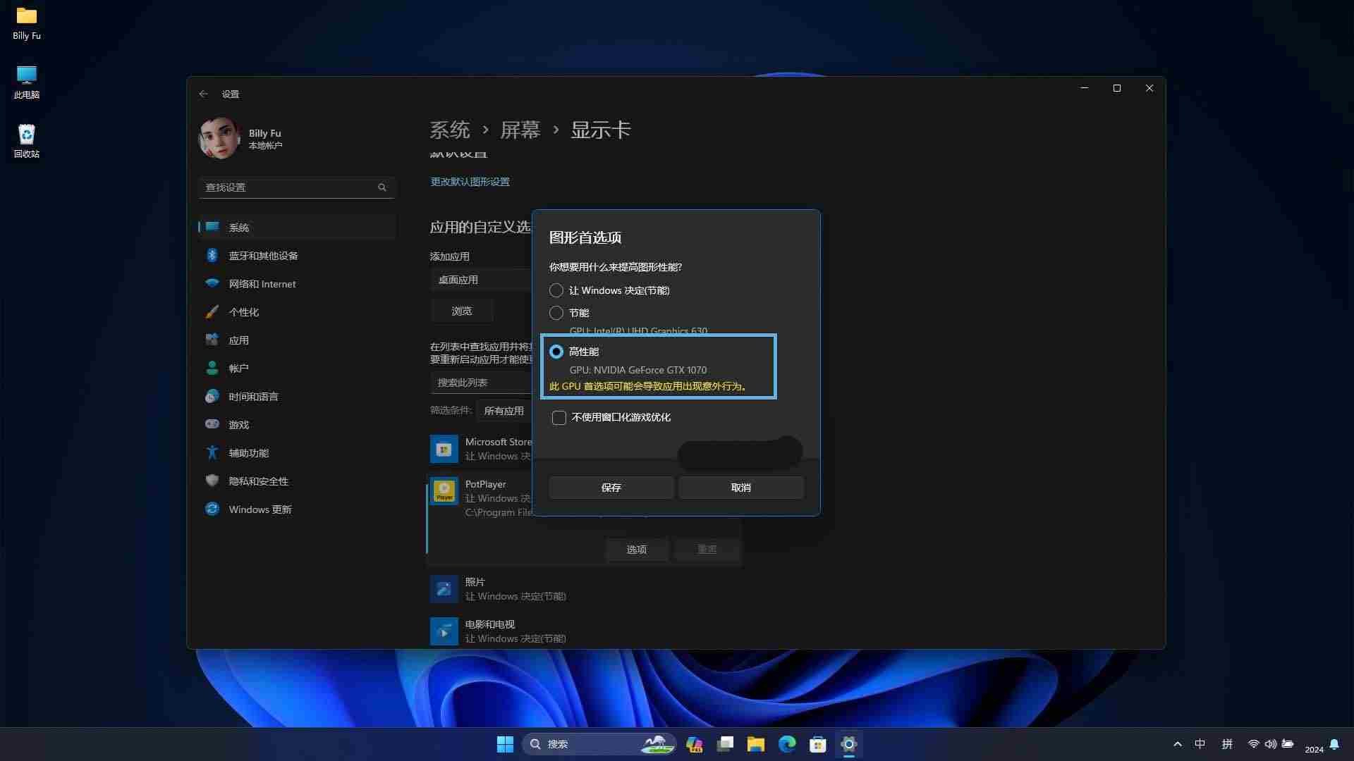The width and height of the screenshot is (1354, 761).
Task: Select the 高性能 radio button
Action: (x=556, y=352)
